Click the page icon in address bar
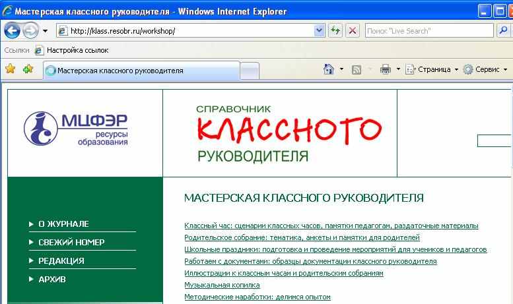 click(63, 31)
